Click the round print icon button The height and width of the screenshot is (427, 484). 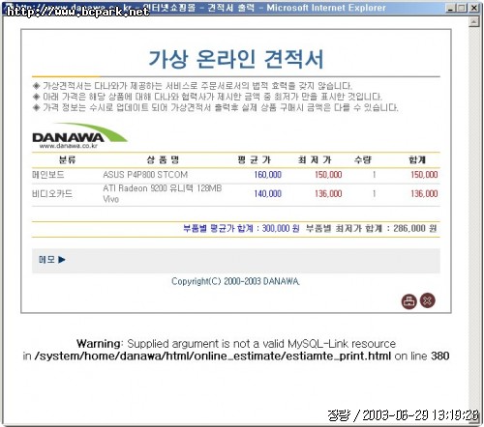pos(408,301)
